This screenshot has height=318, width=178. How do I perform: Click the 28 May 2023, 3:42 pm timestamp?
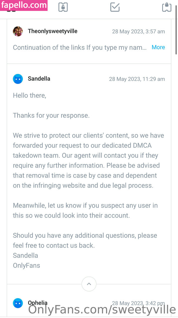pos(138,303)
